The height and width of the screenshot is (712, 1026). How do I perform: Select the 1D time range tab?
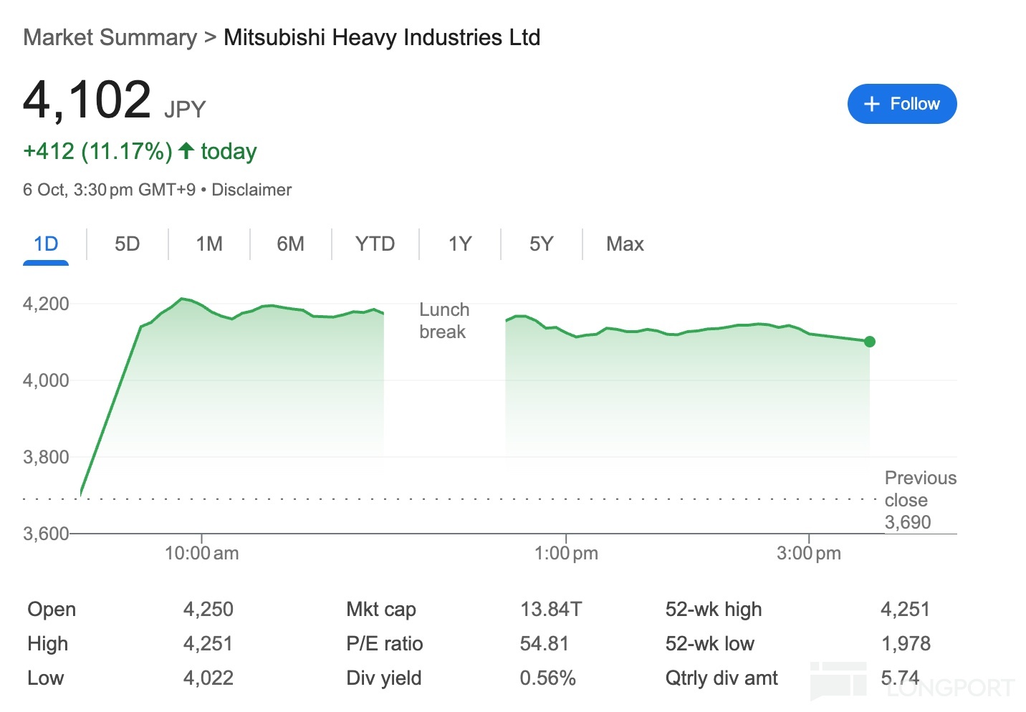coord(46,244)
